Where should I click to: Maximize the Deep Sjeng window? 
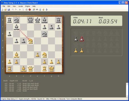pyautogui.click(x=123, y=3)
